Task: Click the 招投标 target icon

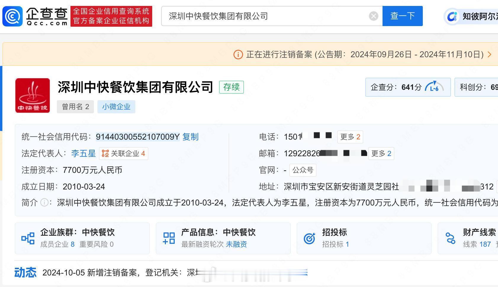Action: coord(309,238)
